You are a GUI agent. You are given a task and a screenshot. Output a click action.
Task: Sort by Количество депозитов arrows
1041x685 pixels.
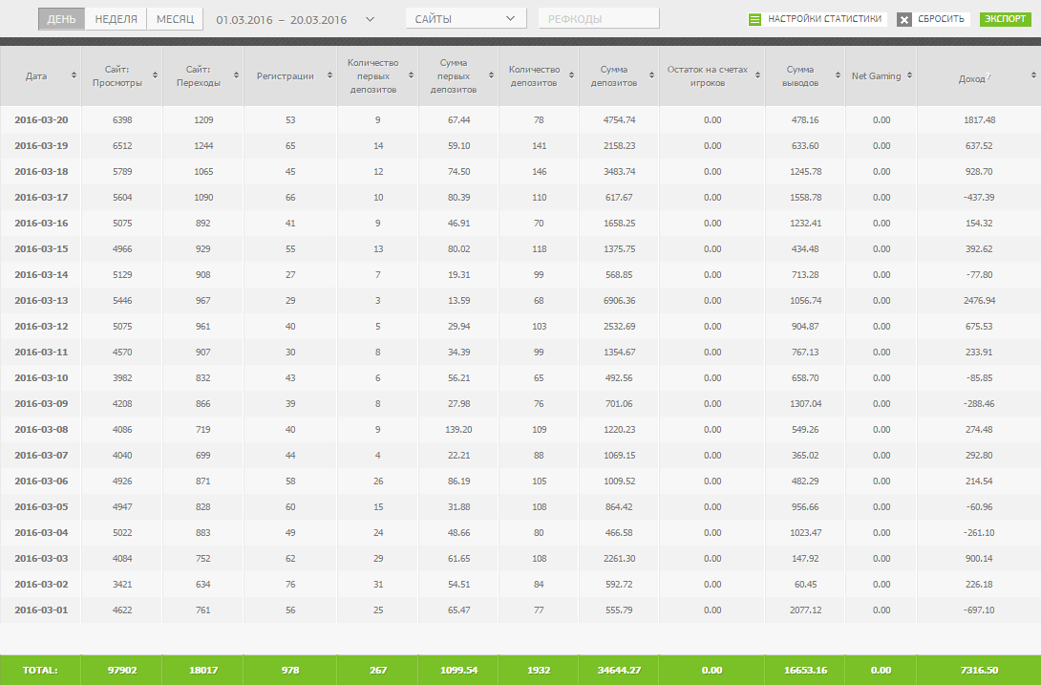571,75
